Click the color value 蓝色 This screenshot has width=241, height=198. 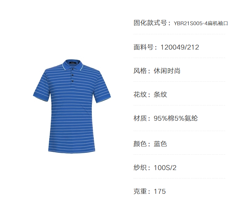[x=160, y=144]
